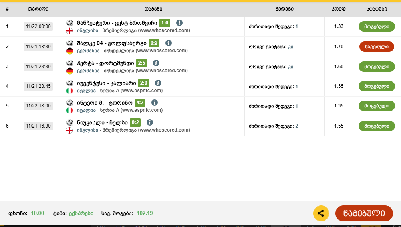
Task: Click info icon for მანჩესტერი - ვესტ ბრომვიჩი match
Action: point(179,23)
